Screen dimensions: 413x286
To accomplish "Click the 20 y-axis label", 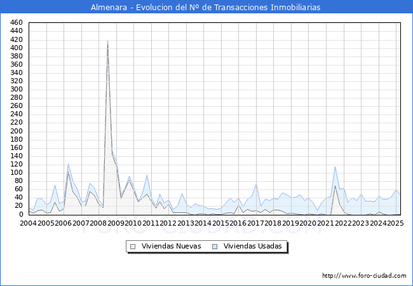I will click(18, 206).
